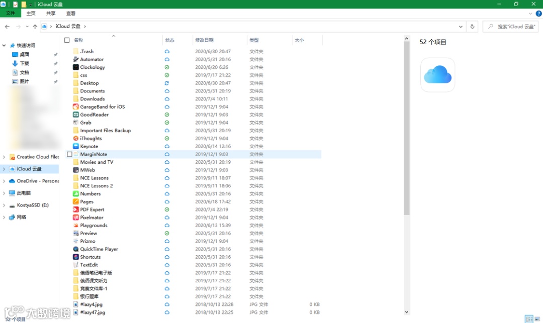Click the iCloud thumbnail in preview pane

pyautogui.click(x=438, y=75)
